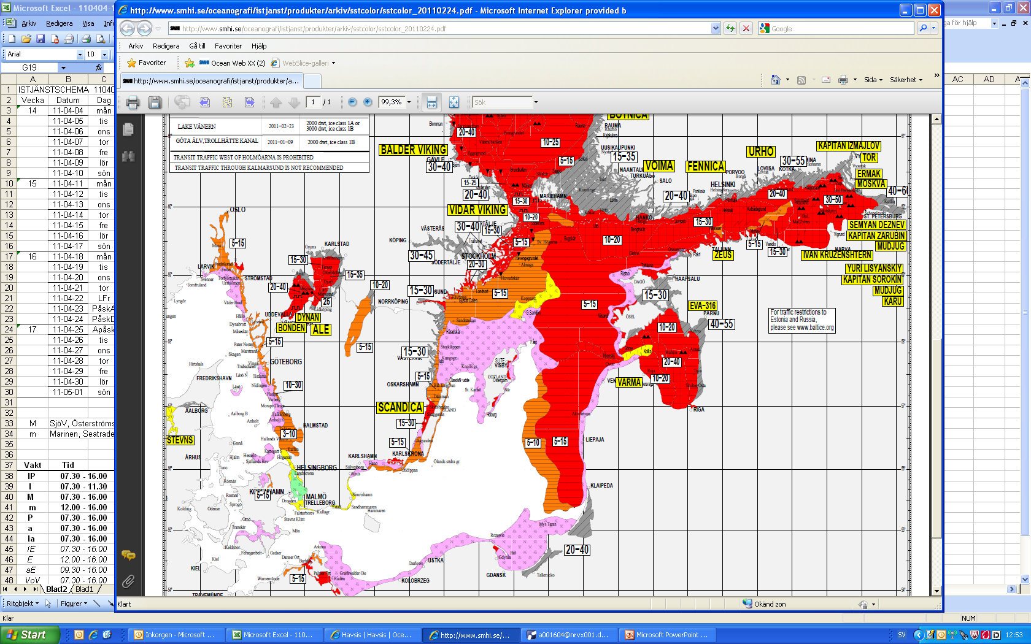The image size is (1031, 644).
Task: Click the browser Home icon
Action: (x=776, y=80)
